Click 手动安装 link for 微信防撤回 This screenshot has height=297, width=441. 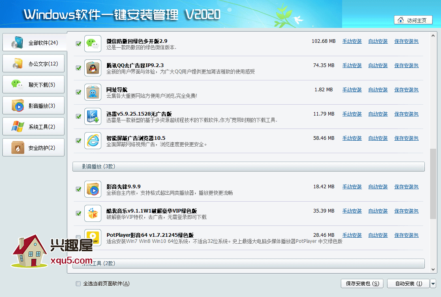352,41
